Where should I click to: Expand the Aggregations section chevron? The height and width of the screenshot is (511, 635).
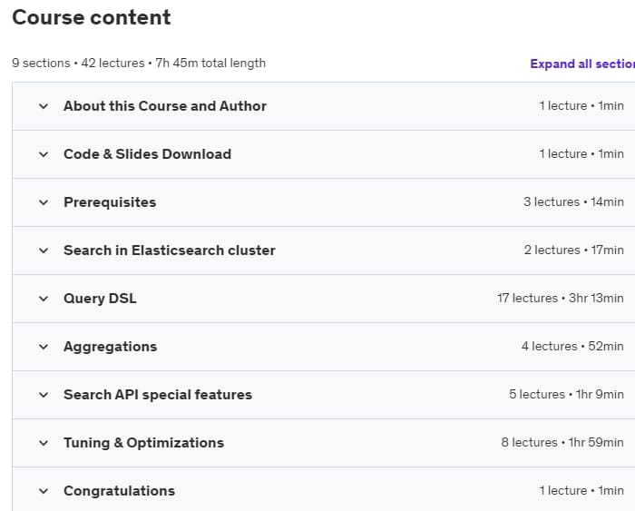[44, 347]
